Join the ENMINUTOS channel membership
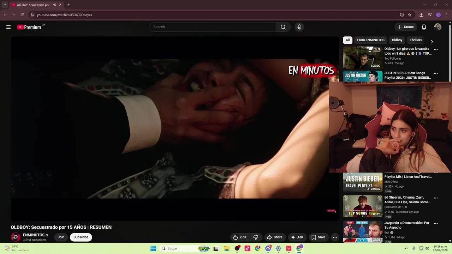The height and width of the screenshot is (254, 452). (61, 237)
